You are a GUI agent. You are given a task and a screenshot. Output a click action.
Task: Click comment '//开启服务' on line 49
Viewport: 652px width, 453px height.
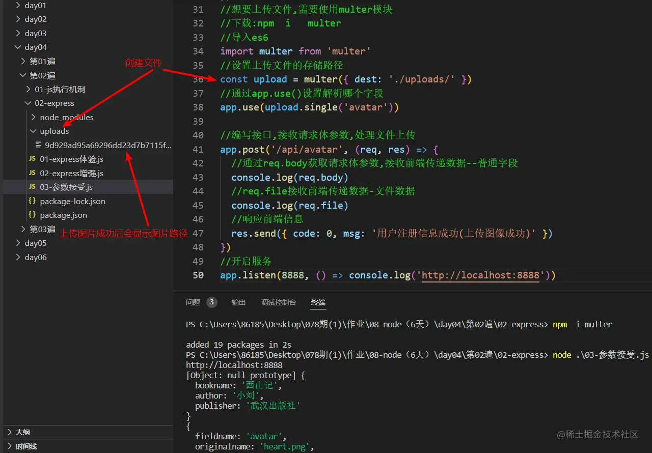click(246, 262)
